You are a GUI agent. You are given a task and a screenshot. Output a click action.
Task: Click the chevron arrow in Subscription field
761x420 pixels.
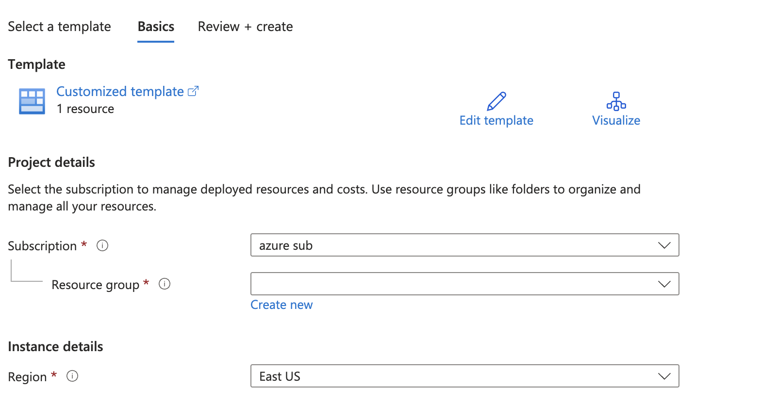click(664, 245)
